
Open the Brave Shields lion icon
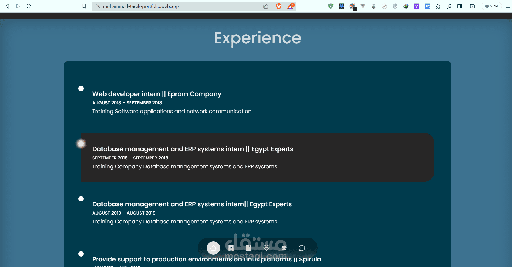tap(279, 6)
